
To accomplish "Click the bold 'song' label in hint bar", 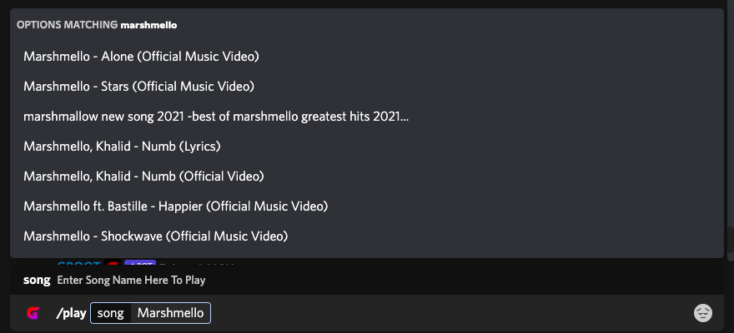I will coord(37,281).
